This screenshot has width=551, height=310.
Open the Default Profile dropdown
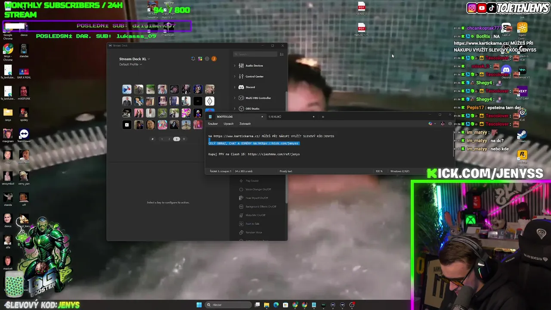click(x=130, y=65)
